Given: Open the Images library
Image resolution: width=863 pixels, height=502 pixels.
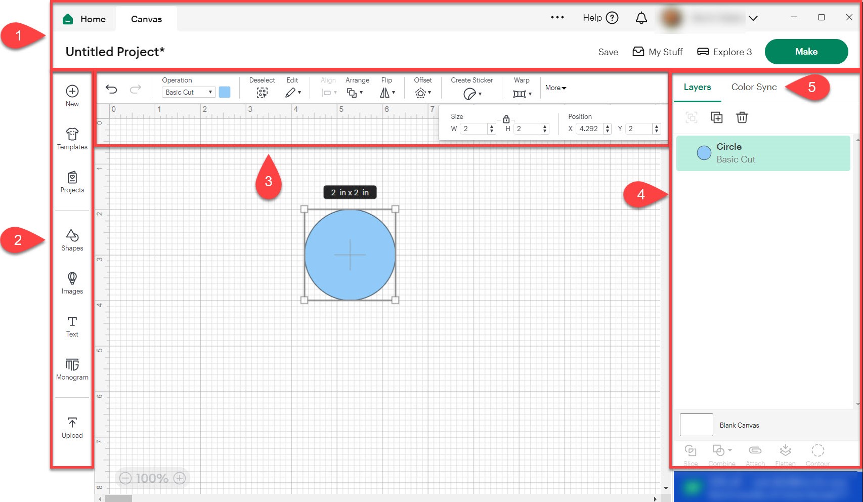Looking at the screenshot, I should [x=72, y=283].
